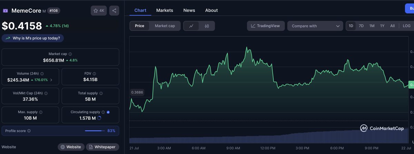Click the $4.15B FDV value

(x=90, y=80)
